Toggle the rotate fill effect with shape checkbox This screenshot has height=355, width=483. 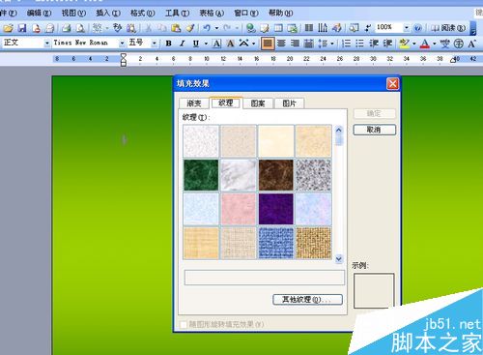click(184, 324)
